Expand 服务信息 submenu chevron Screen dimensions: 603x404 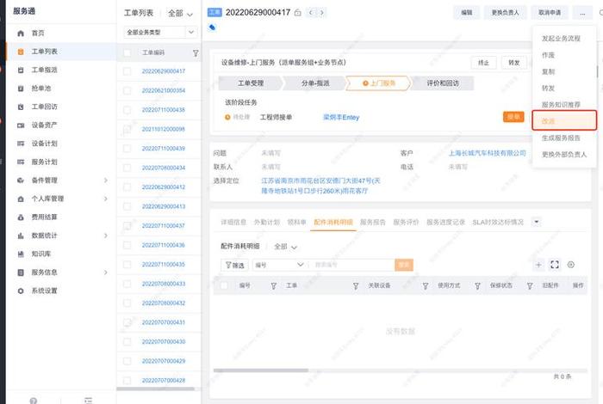[x=106, y=272]
